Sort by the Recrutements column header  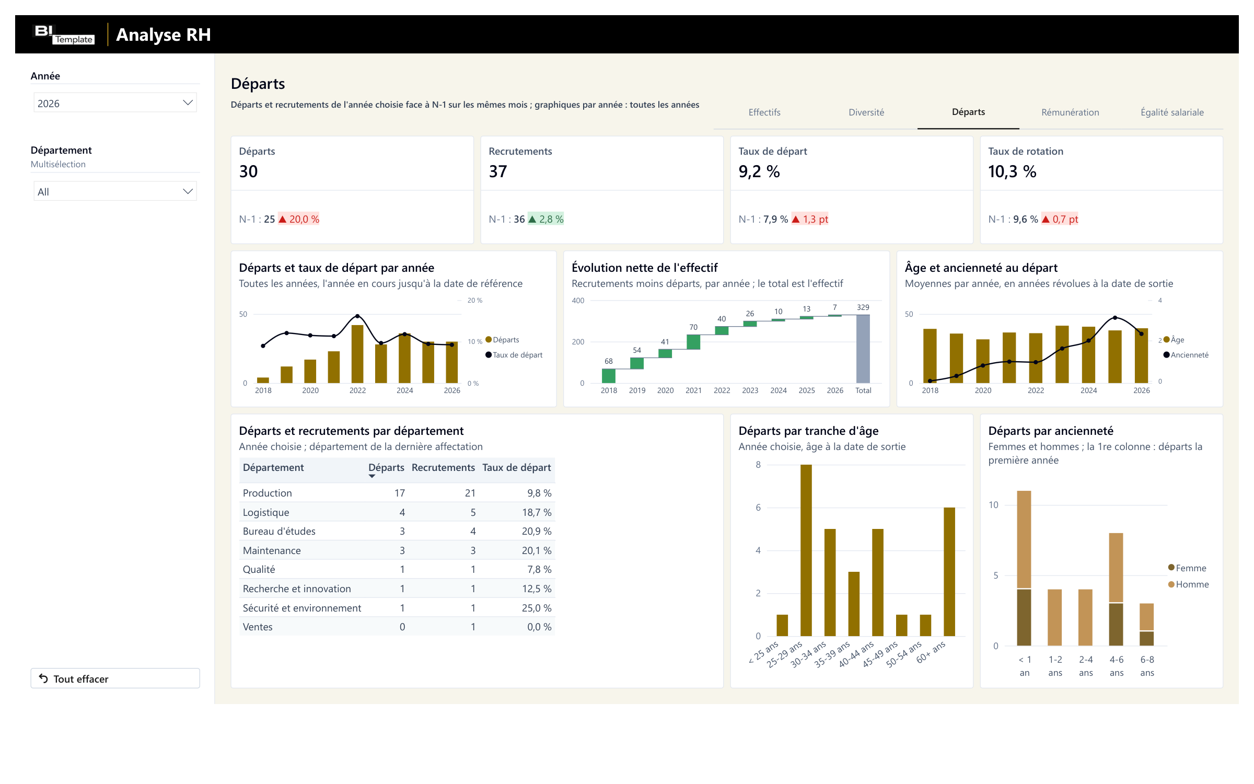pyautogui.click(x=443, y=468)
